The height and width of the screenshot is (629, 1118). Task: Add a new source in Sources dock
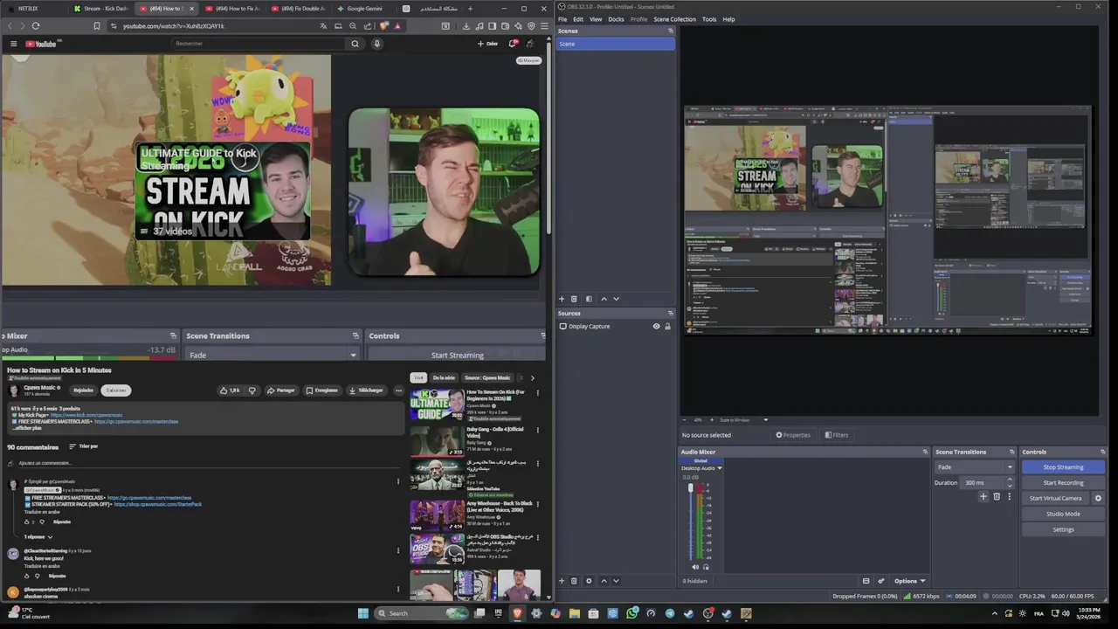click(x=562, y=581)
